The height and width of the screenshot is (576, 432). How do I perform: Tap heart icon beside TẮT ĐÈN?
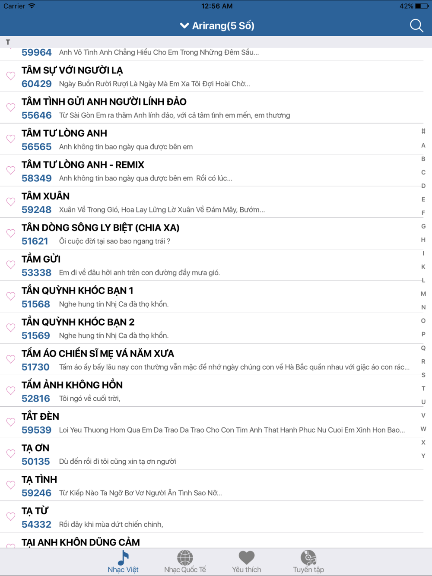click(11, 423)
